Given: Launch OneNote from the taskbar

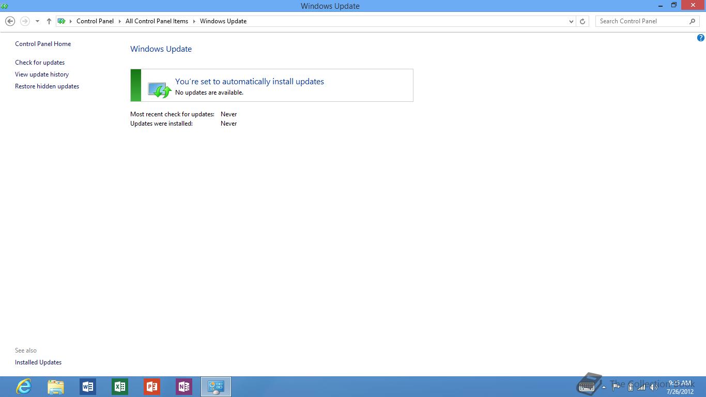Looking at the screenshot, I should [184, 387].
